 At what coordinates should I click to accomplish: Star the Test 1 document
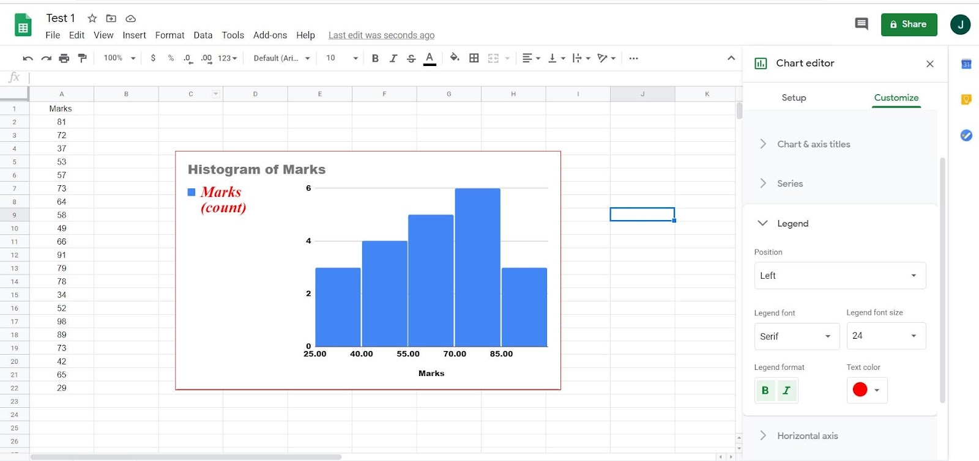click(92, 18)
